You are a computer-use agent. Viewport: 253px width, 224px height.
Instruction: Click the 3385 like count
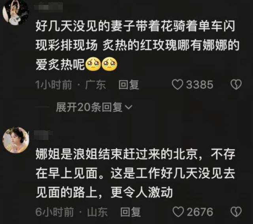pos(200,85)
